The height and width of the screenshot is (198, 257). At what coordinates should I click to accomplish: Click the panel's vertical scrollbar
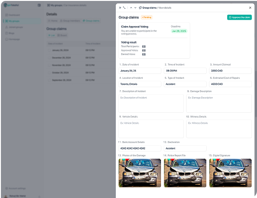(255, 93)
